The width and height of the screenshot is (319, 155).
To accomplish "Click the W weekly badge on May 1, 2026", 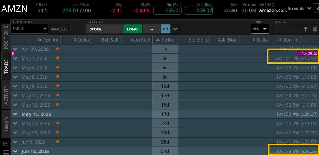I will pyautogui.click(x=58, y=58).
